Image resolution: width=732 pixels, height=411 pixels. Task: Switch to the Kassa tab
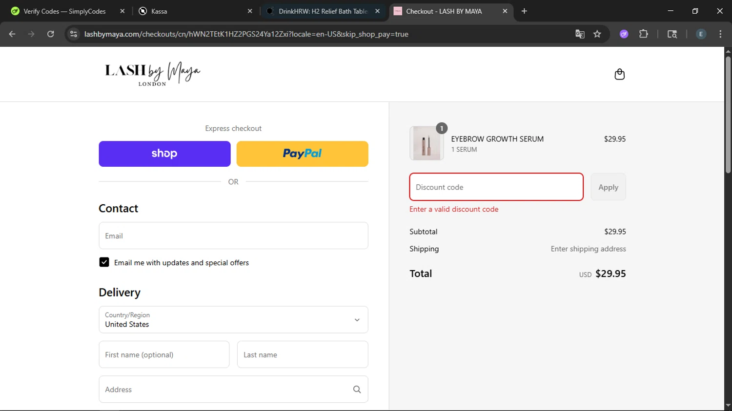coord(195,11)
